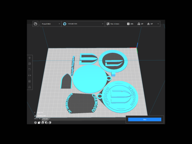
Task: Open the material configuration dropdown
Action: (x=83, y=24)
